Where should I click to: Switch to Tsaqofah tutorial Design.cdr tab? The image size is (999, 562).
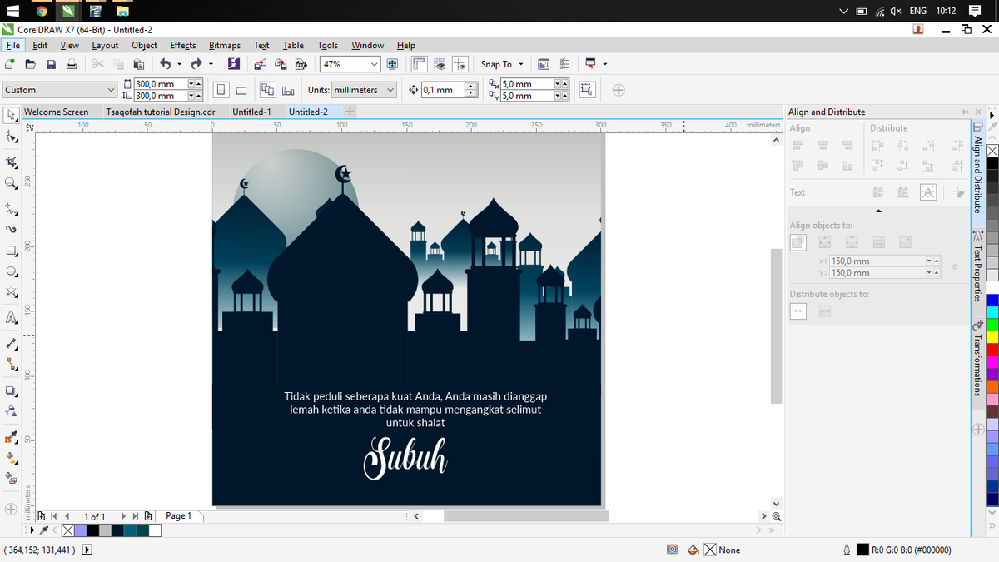pyautogui.click(x=161, y=112)
